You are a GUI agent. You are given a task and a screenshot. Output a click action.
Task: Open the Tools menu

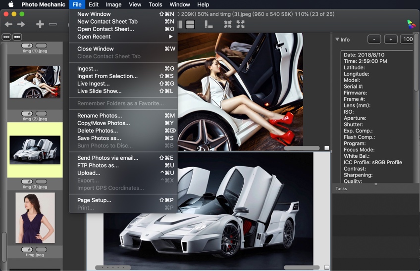click(x=156, y=4)
